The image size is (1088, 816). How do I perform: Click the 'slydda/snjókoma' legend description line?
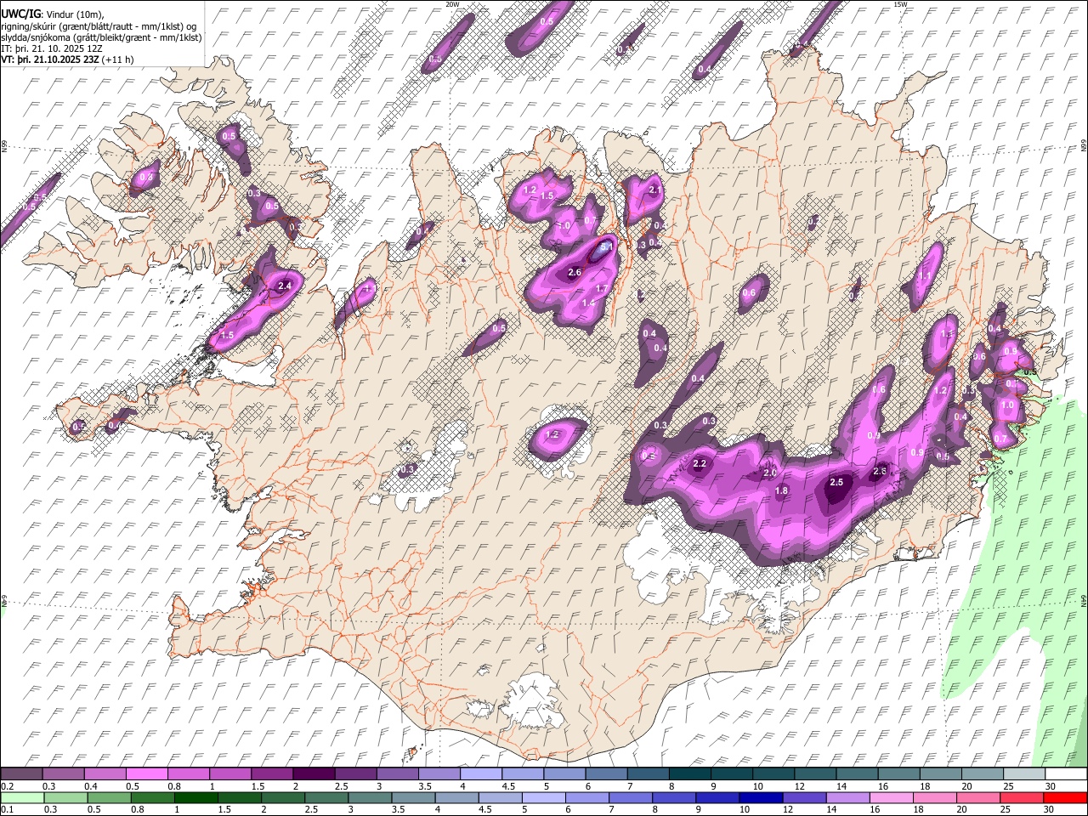[101, 37]
